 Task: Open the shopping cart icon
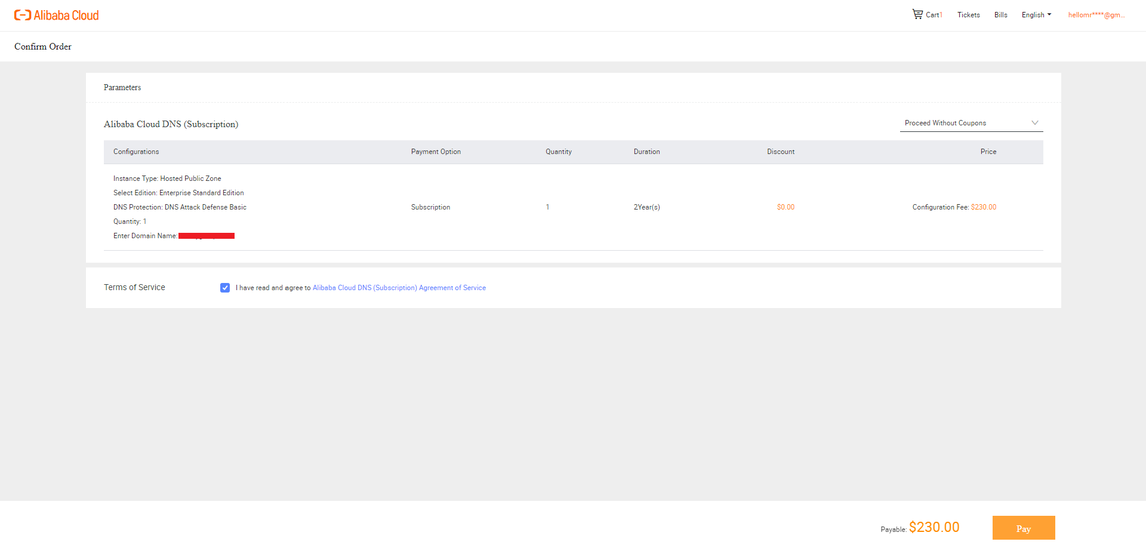917,14
